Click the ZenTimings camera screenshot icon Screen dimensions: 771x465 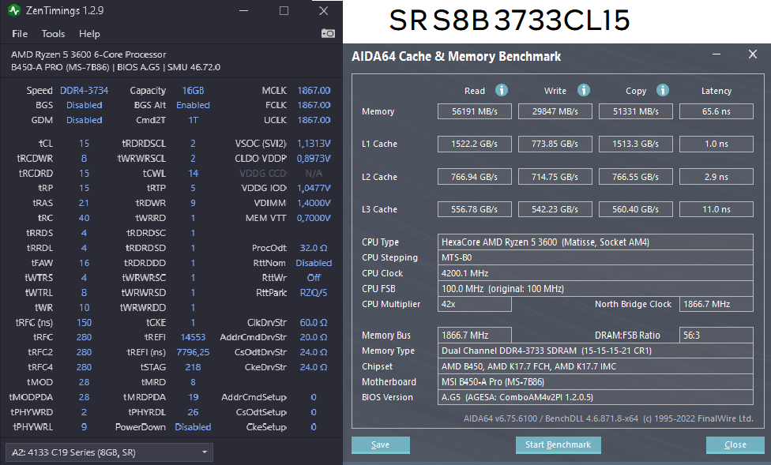click(328, 33)
